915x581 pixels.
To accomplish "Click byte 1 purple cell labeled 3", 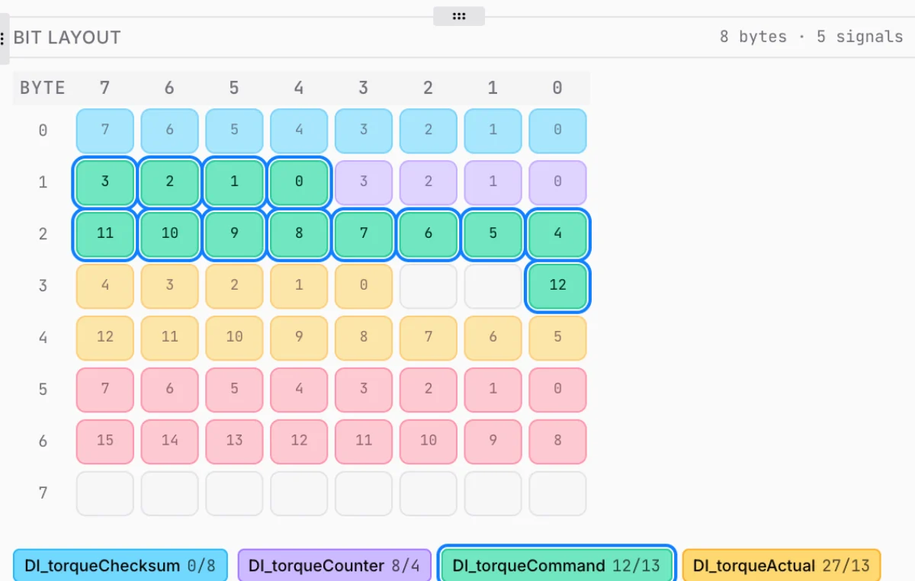I will point(364,181).
